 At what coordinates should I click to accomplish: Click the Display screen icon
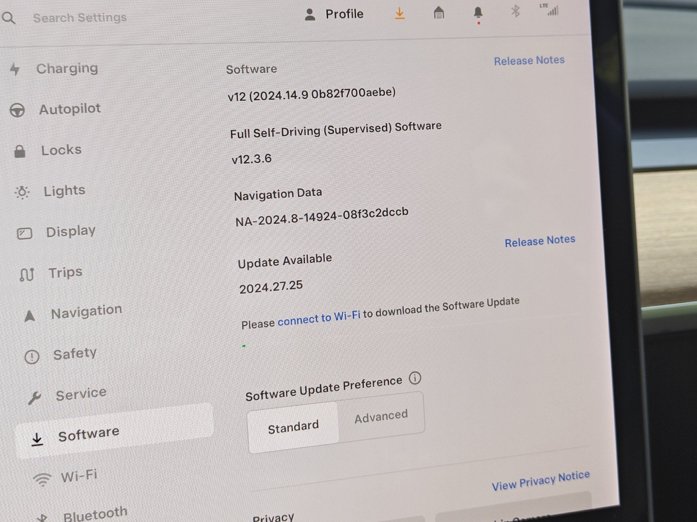(24, 234)
